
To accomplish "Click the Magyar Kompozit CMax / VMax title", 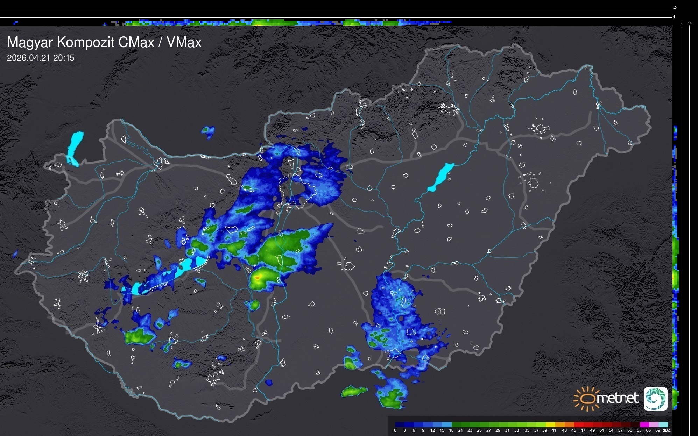I will 104,42.
